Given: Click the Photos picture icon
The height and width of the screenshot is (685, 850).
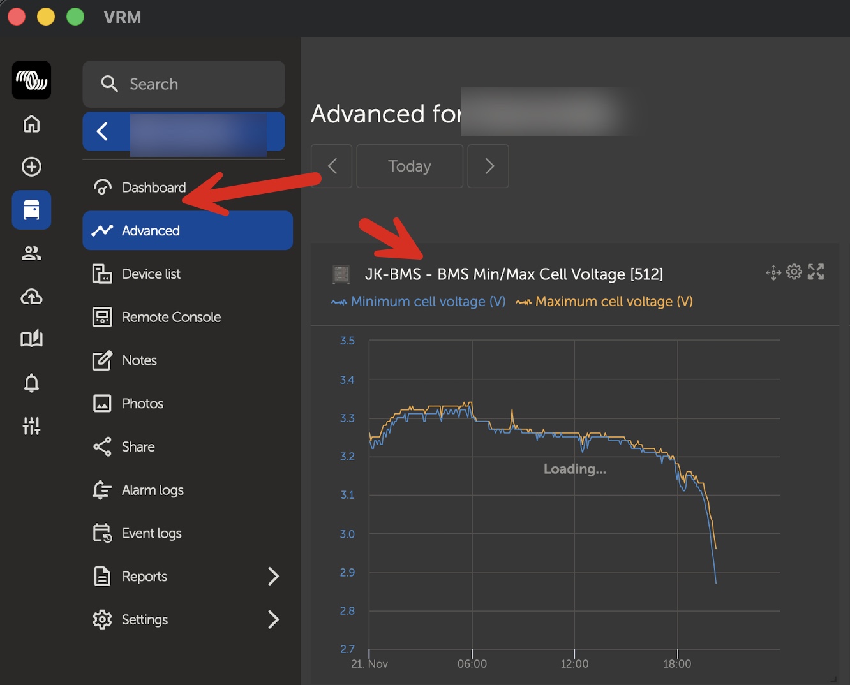Looking at the screenshot, I should (x=102, y=404).
